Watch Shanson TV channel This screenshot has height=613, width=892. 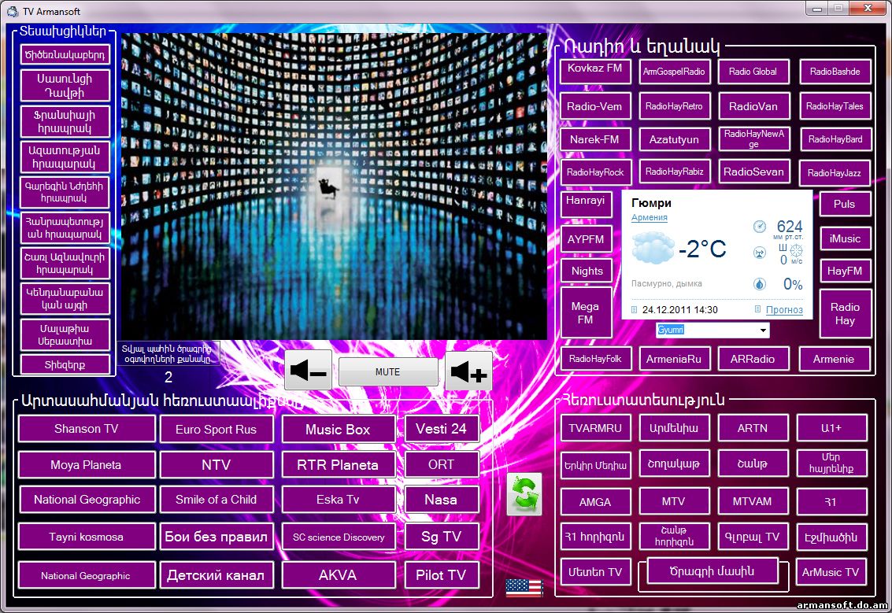tap(87, 429)
